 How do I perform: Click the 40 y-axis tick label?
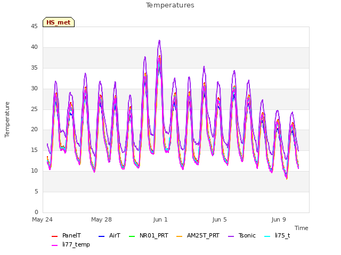[34, 47]
